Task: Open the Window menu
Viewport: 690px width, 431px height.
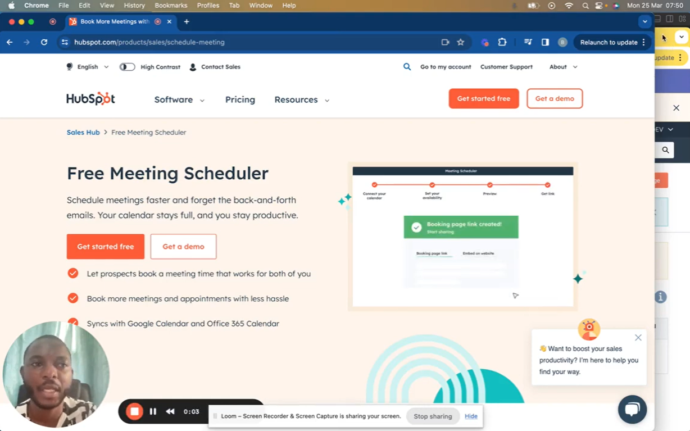Action: 261,6
